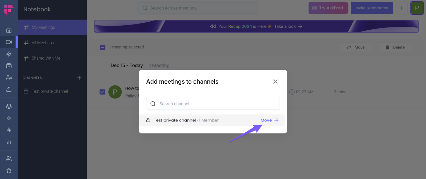Add a new channel with plus icon
This screenshot has height=179, width=426.
pos(79,78)
